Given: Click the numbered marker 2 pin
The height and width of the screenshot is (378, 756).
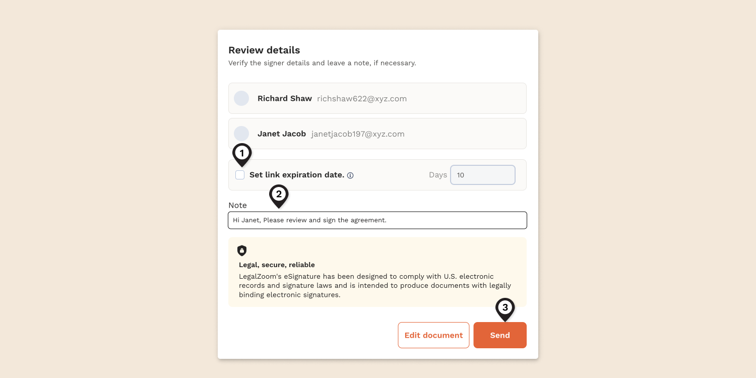Looking at the screenshot, I should 279,195.
